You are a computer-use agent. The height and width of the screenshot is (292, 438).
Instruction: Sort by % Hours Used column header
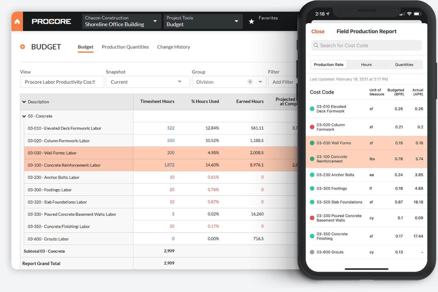[205, 101]
